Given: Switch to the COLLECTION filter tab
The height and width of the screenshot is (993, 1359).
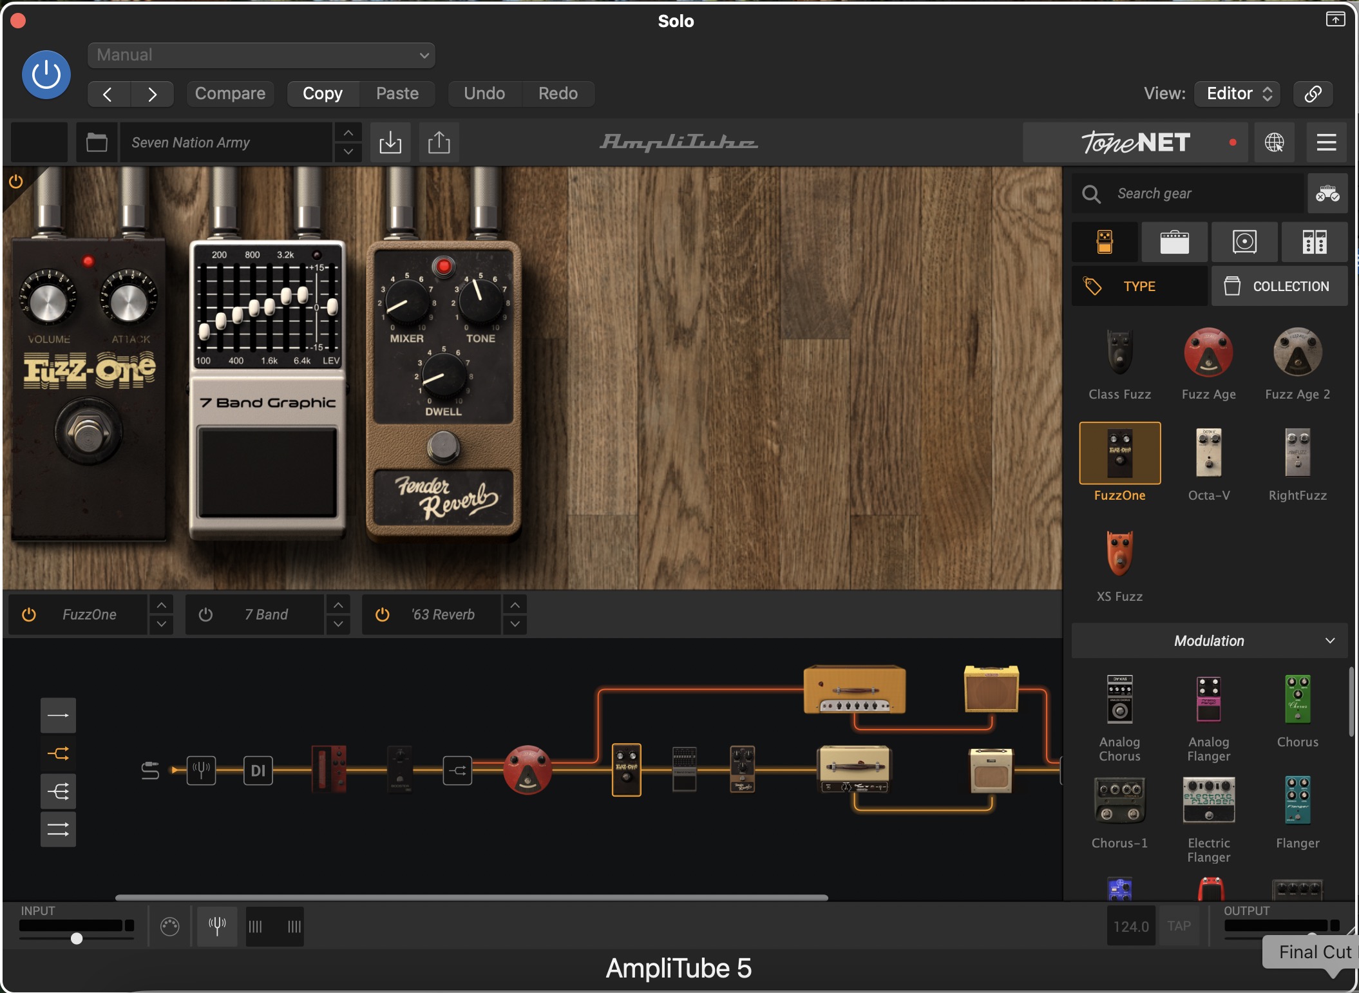Looking at the screenshot, I should [x=1279, y=286].
